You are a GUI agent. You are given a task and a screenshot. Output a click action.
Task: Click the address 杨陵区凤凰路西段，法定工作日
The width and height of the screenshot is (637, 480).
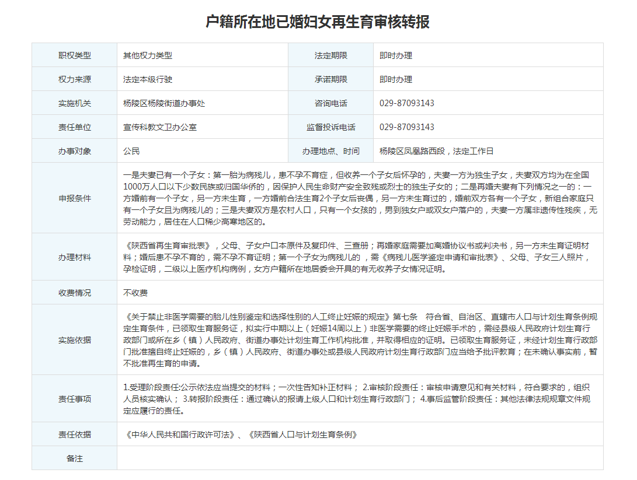pos(436,151)
